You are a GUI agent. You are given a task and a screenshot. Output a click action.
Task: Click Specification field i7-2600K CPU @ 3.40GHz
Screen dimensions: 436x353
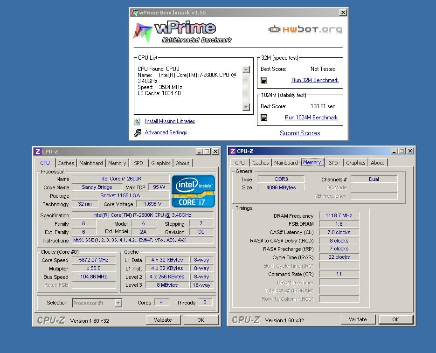[x=143, y=215]
